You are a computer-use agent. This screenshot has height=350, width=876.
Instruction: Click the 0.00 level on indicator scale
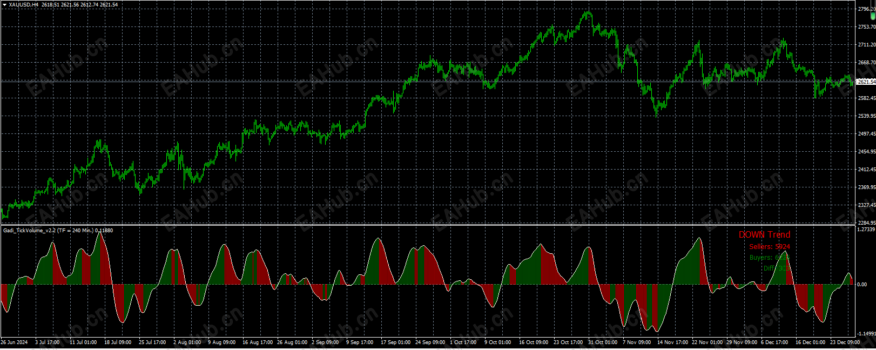pyautogui.click(x=862, y=285)
